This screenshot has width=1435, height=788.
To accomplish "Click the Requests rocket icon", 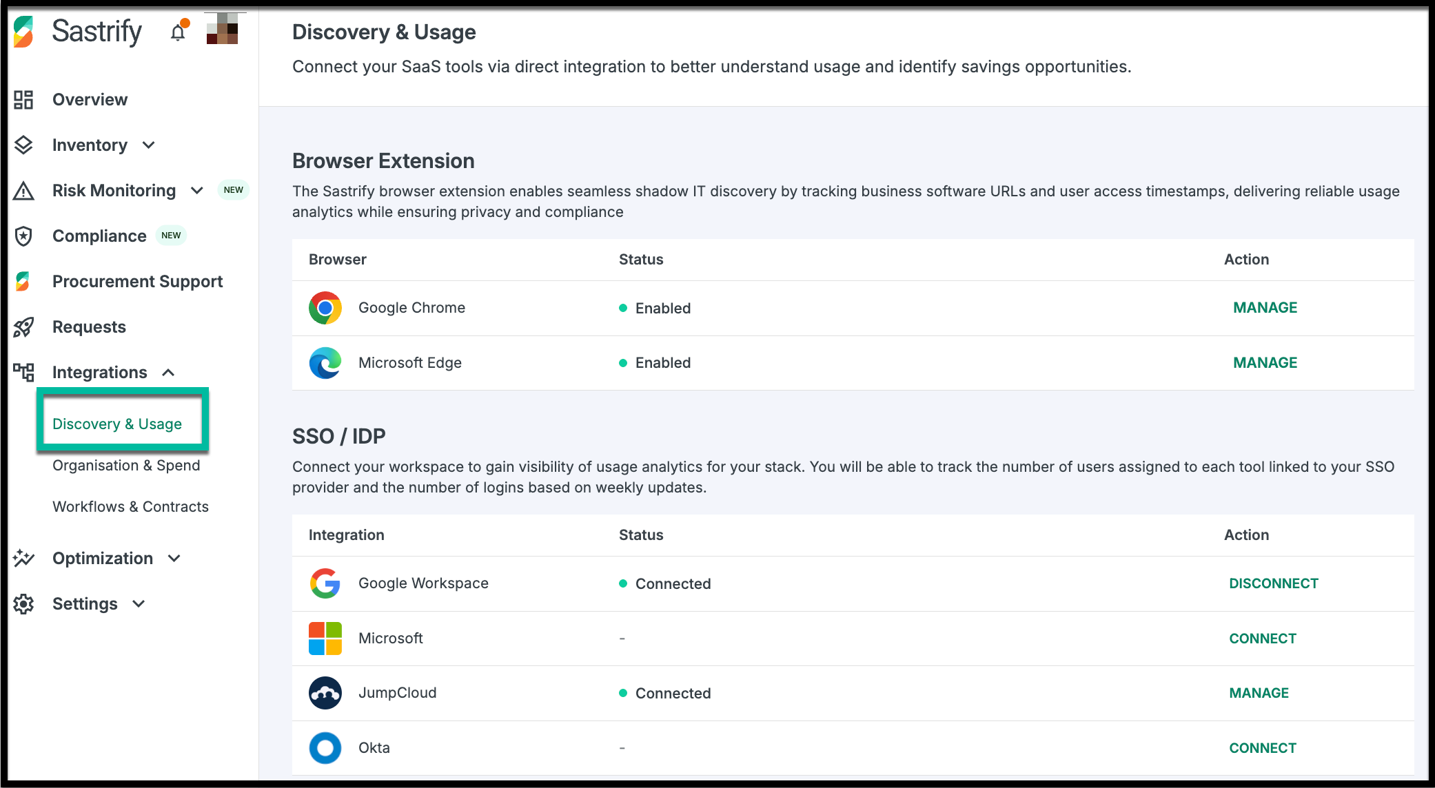I will tap(23, 327).
